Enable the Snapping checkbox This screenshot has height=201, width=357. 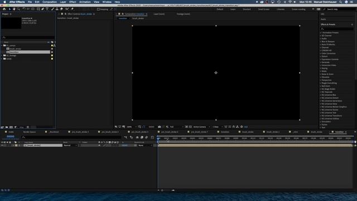pyautogui.click(x=98, y=9)
